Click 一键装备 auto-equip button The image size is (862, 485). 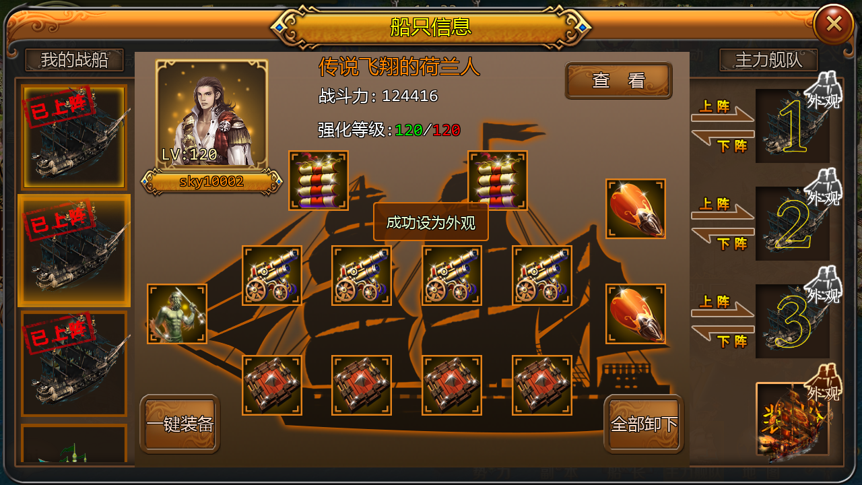click(180, 424)
